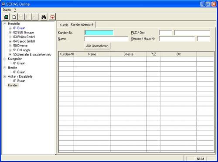This screenshot has height=162, width=218.
Task: Click the new blank document toolbar icon
Action: pos(14,17)
